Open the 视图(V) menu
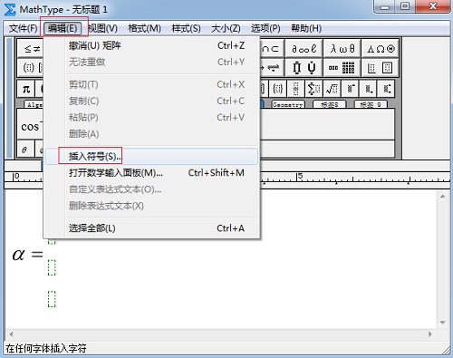 pyautogui.click(x=102, y=29)
